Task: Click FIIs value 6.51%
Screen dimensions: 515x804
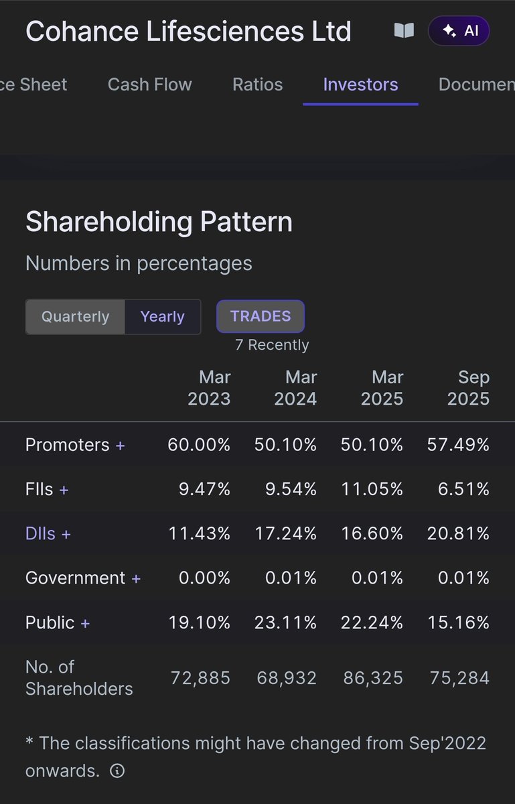Action: (x=463, y=490)
